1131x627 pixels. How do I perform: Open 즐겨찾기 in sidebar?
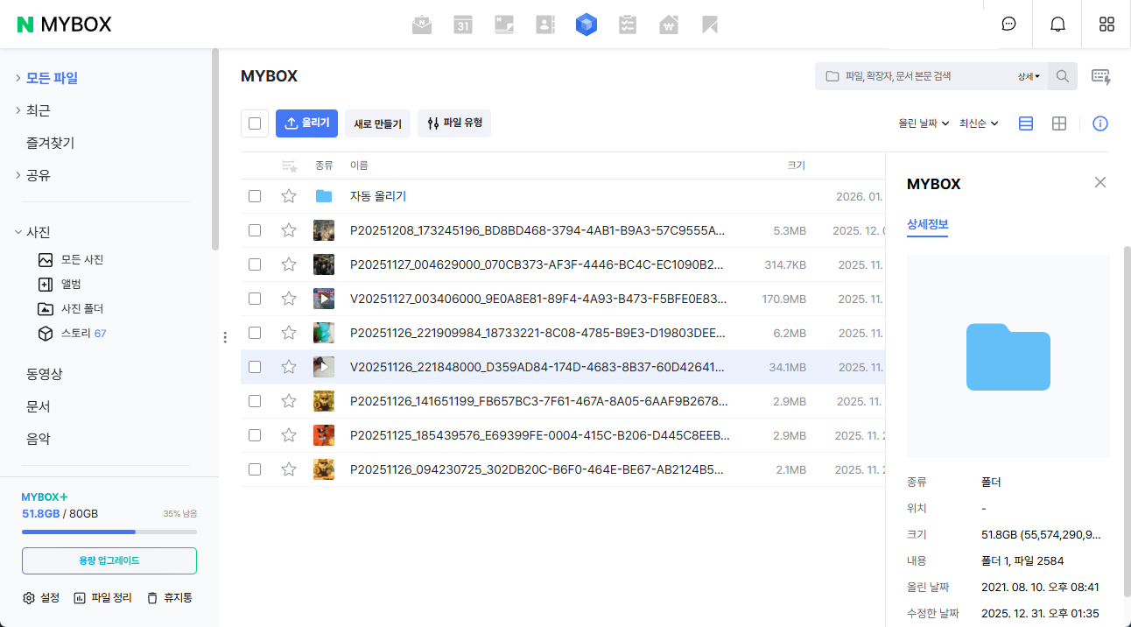(x=51, y=143)
